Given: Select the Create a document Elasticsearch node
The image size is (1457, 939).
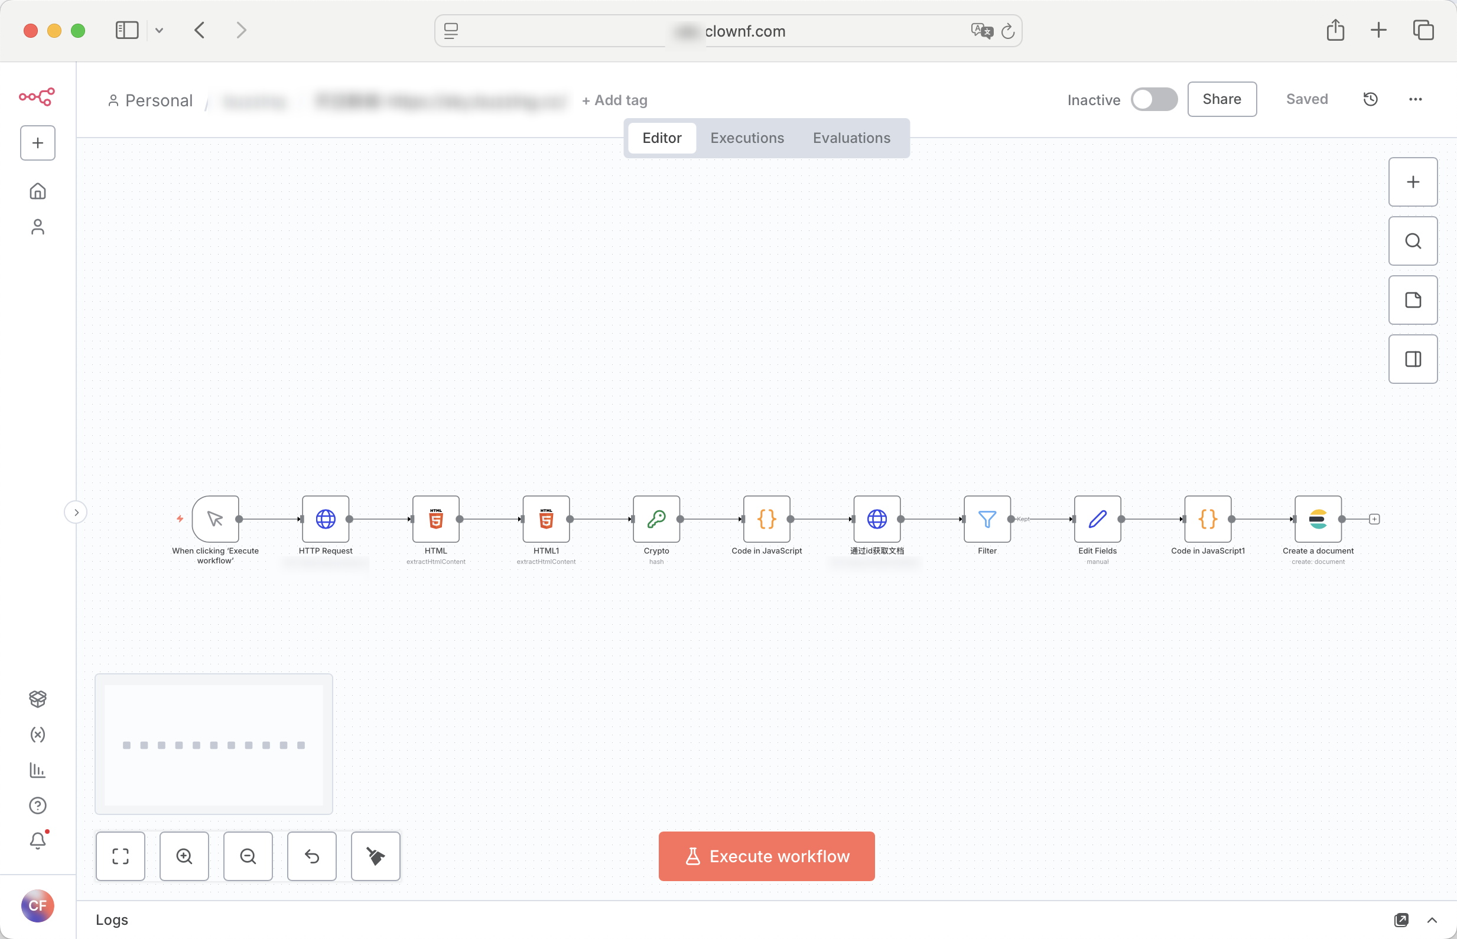Looking at the screenshot, I should 1318,519.
